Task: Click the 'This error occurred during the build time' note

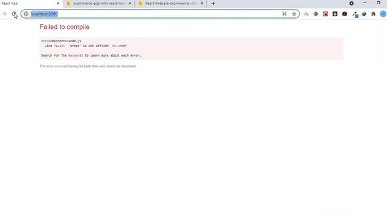Action: coord(88,66)
